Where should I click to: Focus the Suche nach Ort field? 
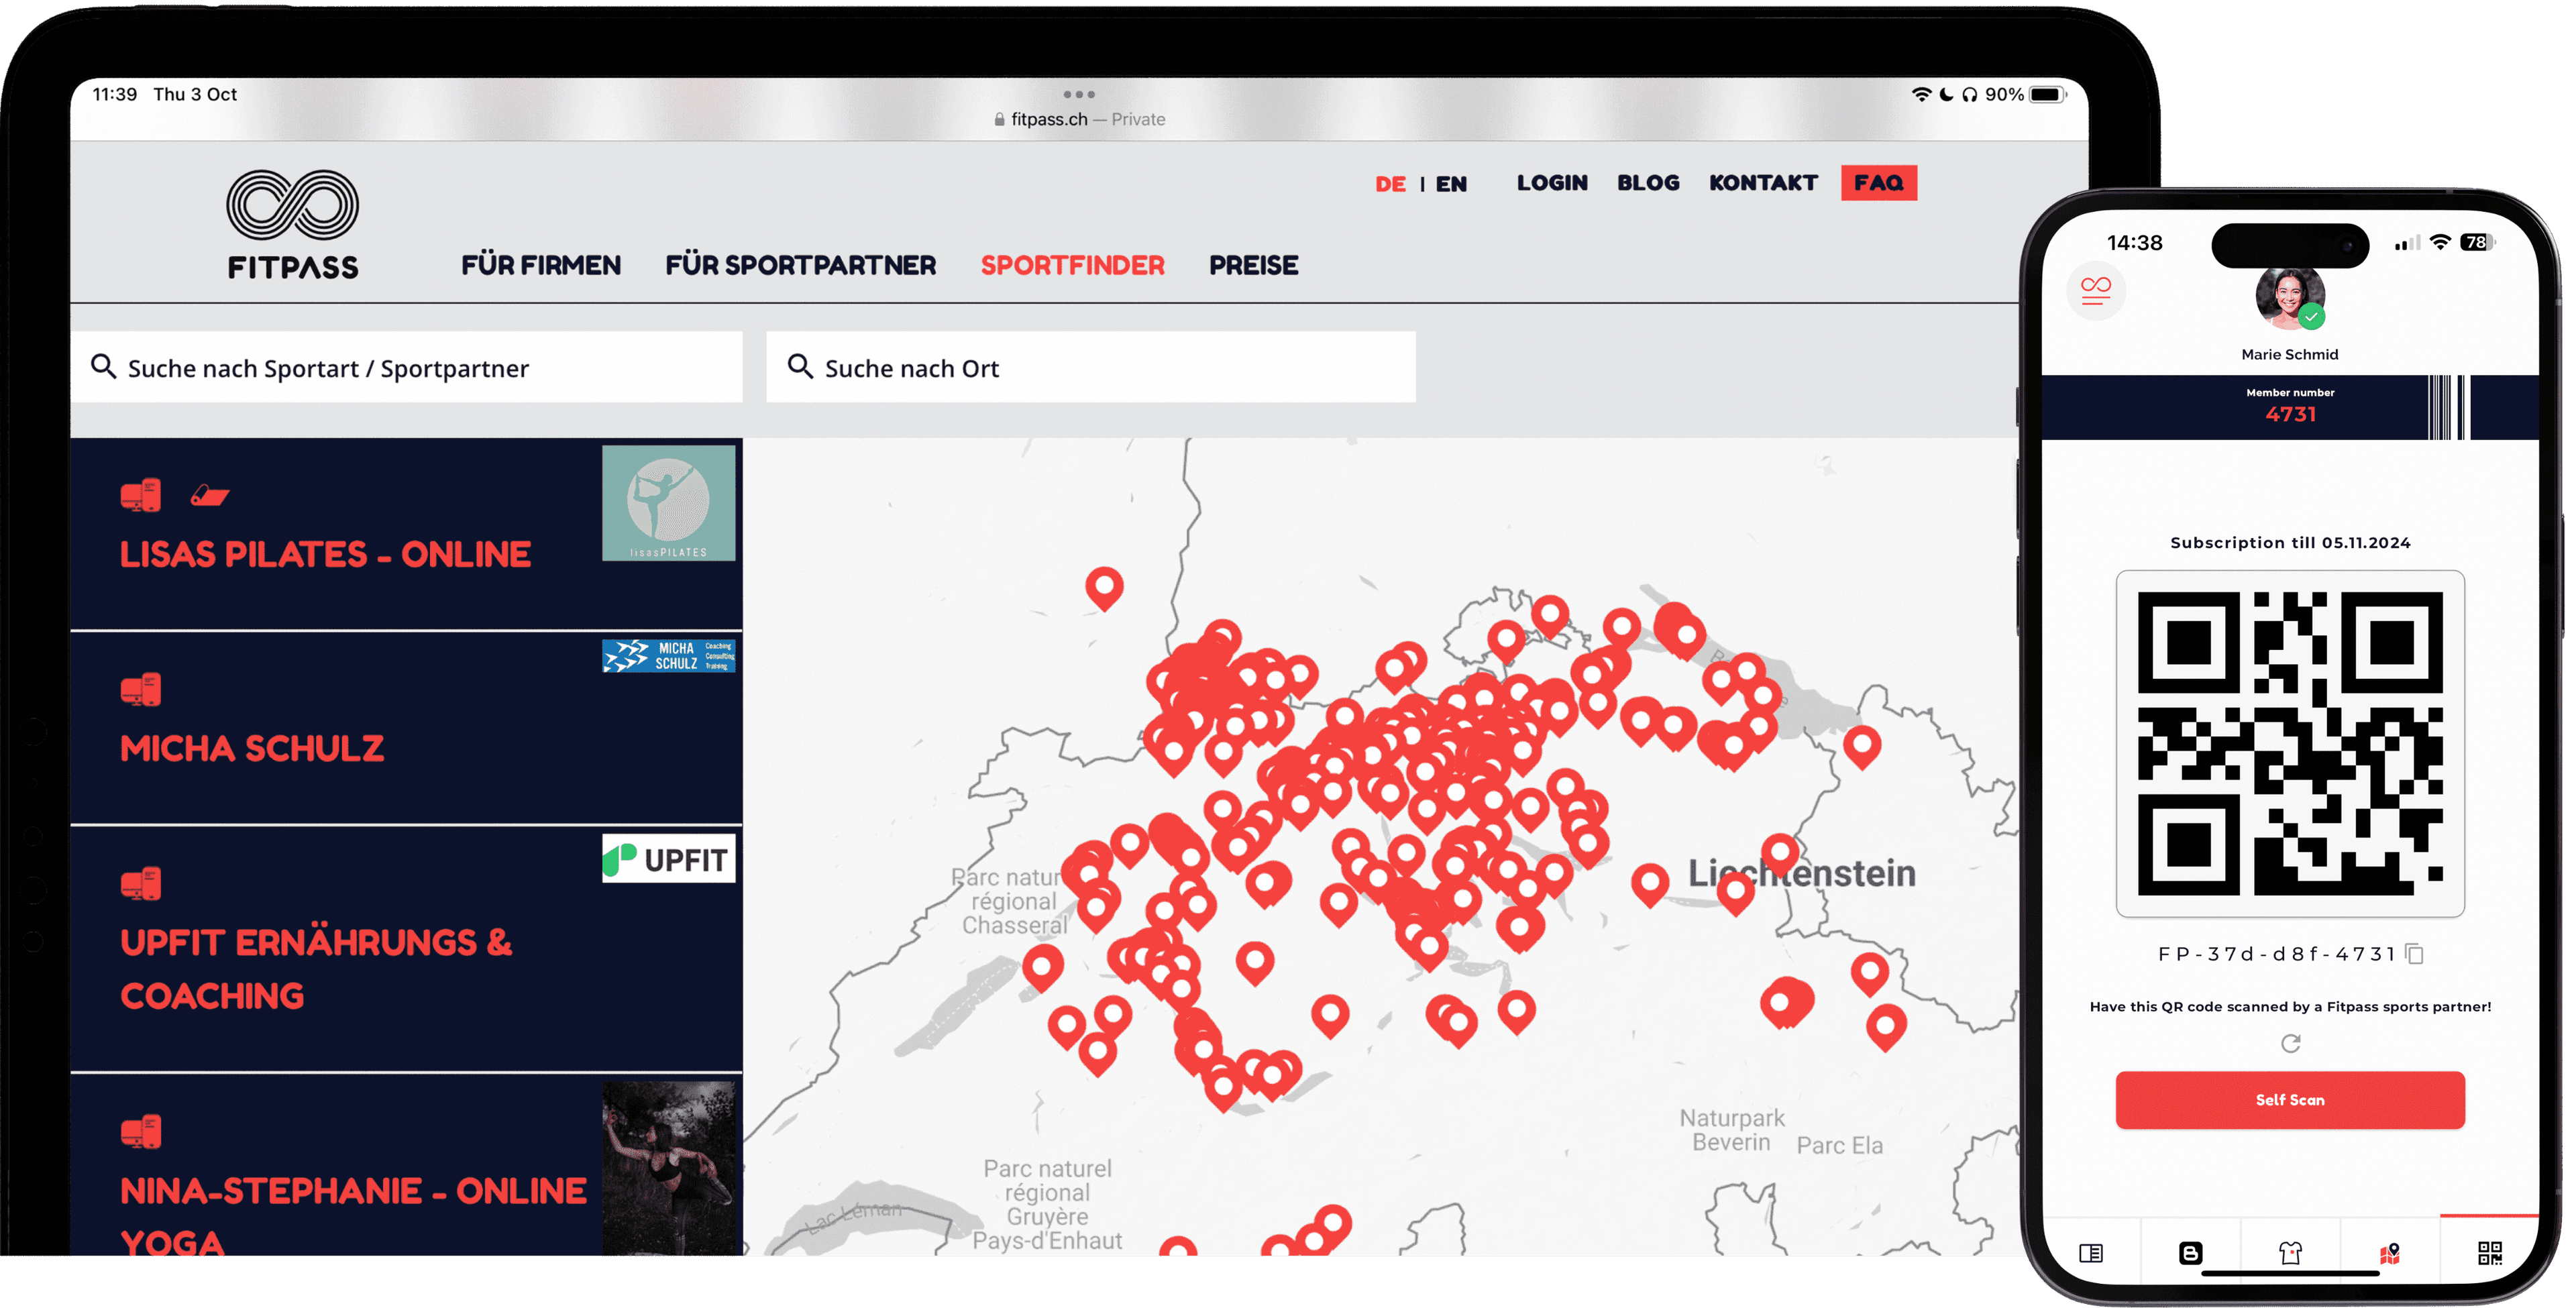click(x=1090, y=367)
